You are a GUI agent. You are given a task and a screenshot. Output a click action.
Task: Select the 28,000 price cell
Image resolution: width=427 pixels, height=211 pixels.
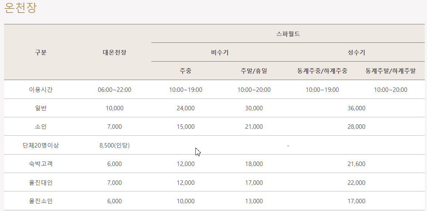point(356,127)
